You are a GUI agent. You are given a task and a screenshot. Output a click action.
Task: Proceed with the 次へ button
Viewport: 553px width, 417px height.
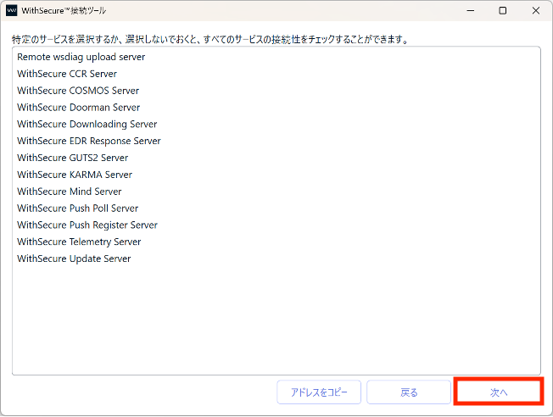click(499, 392)
